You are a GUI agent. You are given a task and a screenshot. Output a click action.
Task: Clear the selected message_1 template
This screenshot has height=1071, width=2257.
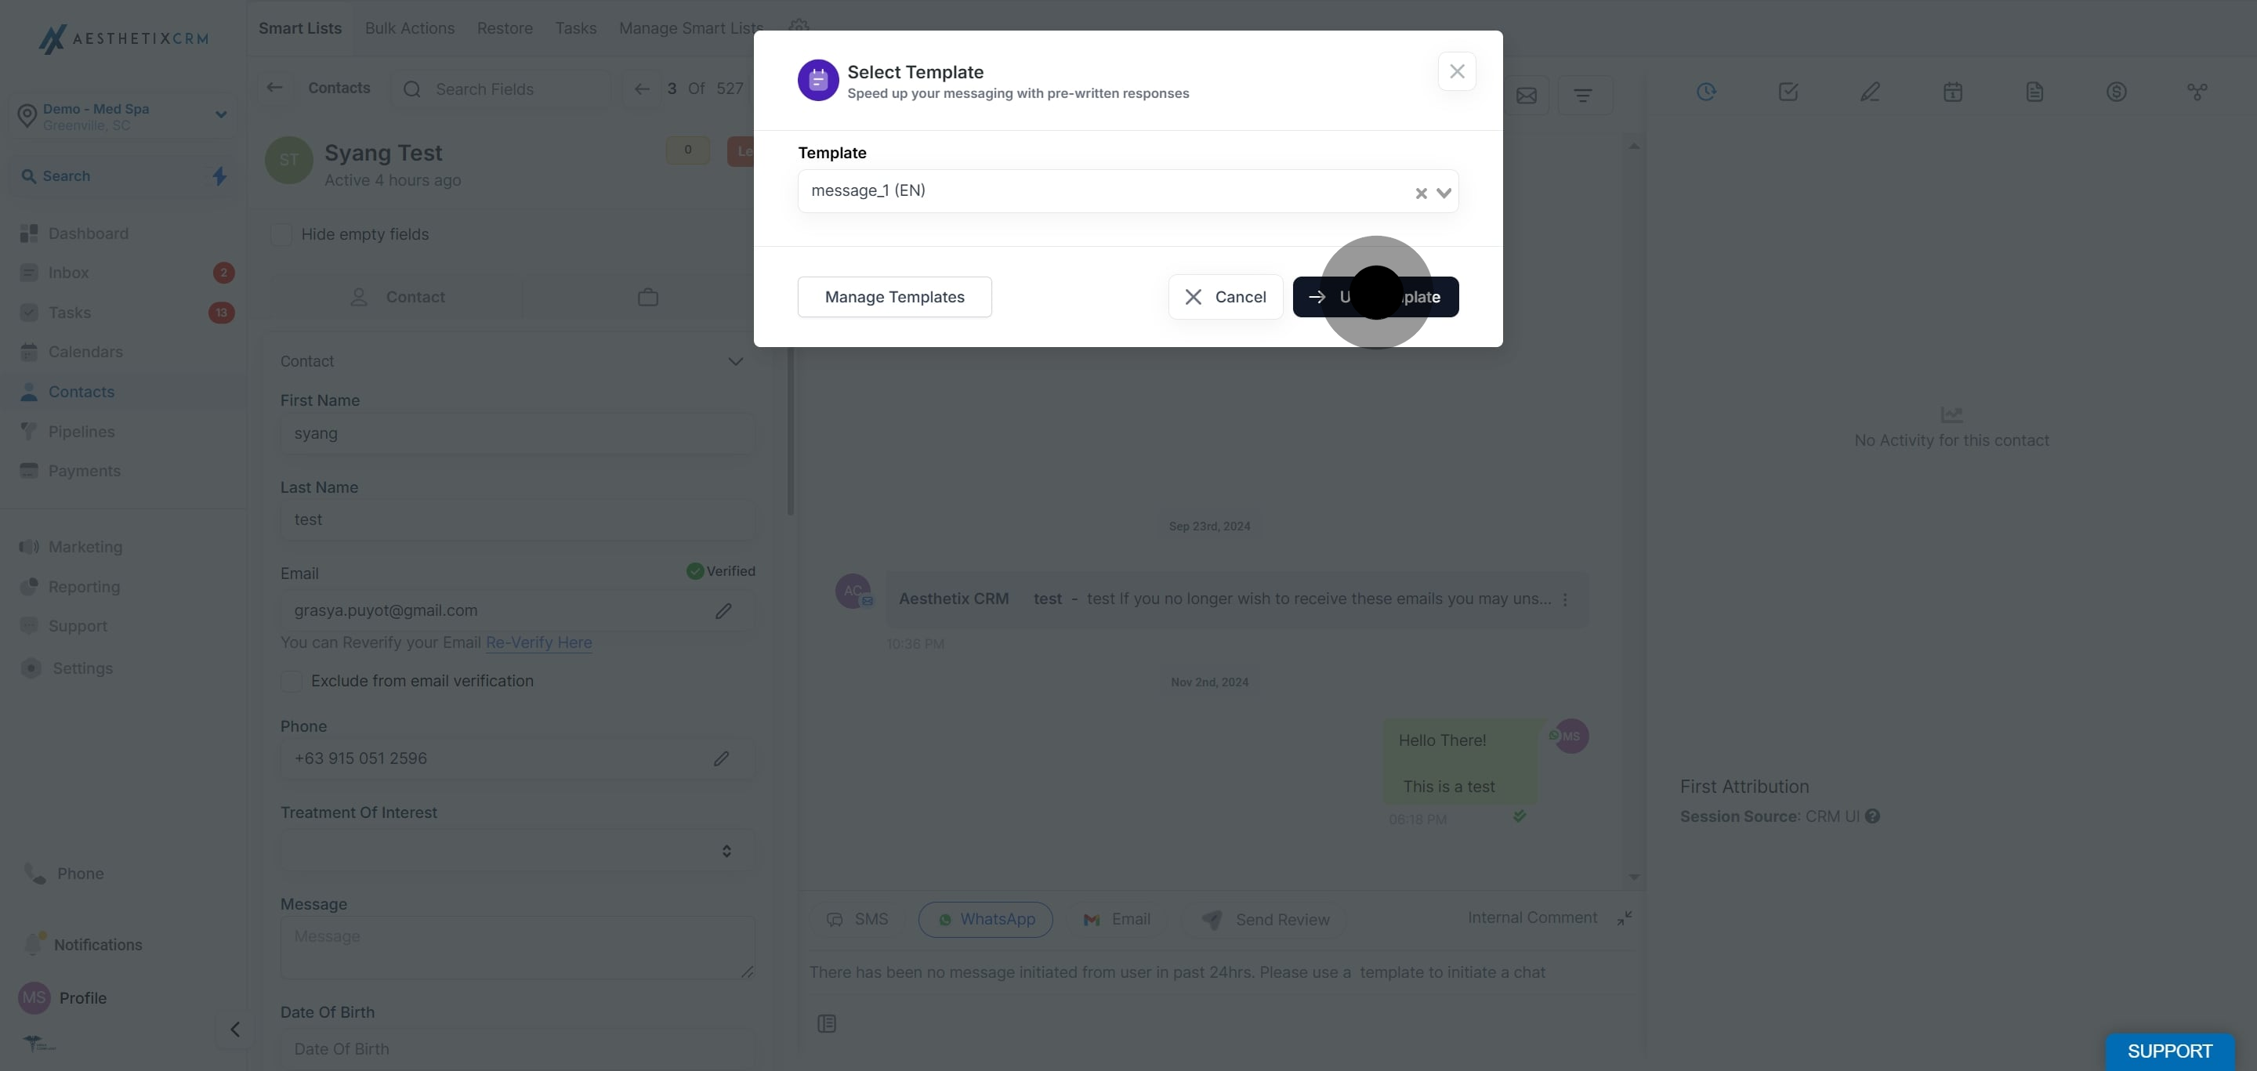(1420, 194)
